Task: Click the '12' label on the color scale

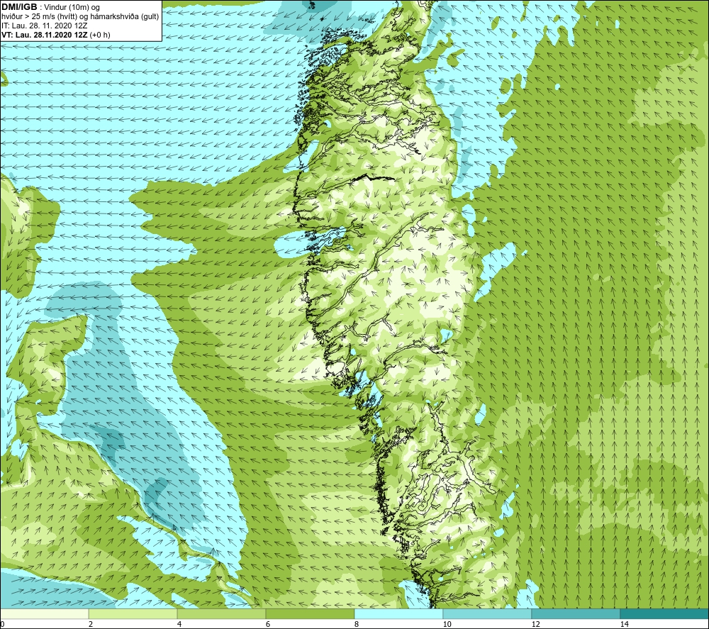Action: [535, 625]
